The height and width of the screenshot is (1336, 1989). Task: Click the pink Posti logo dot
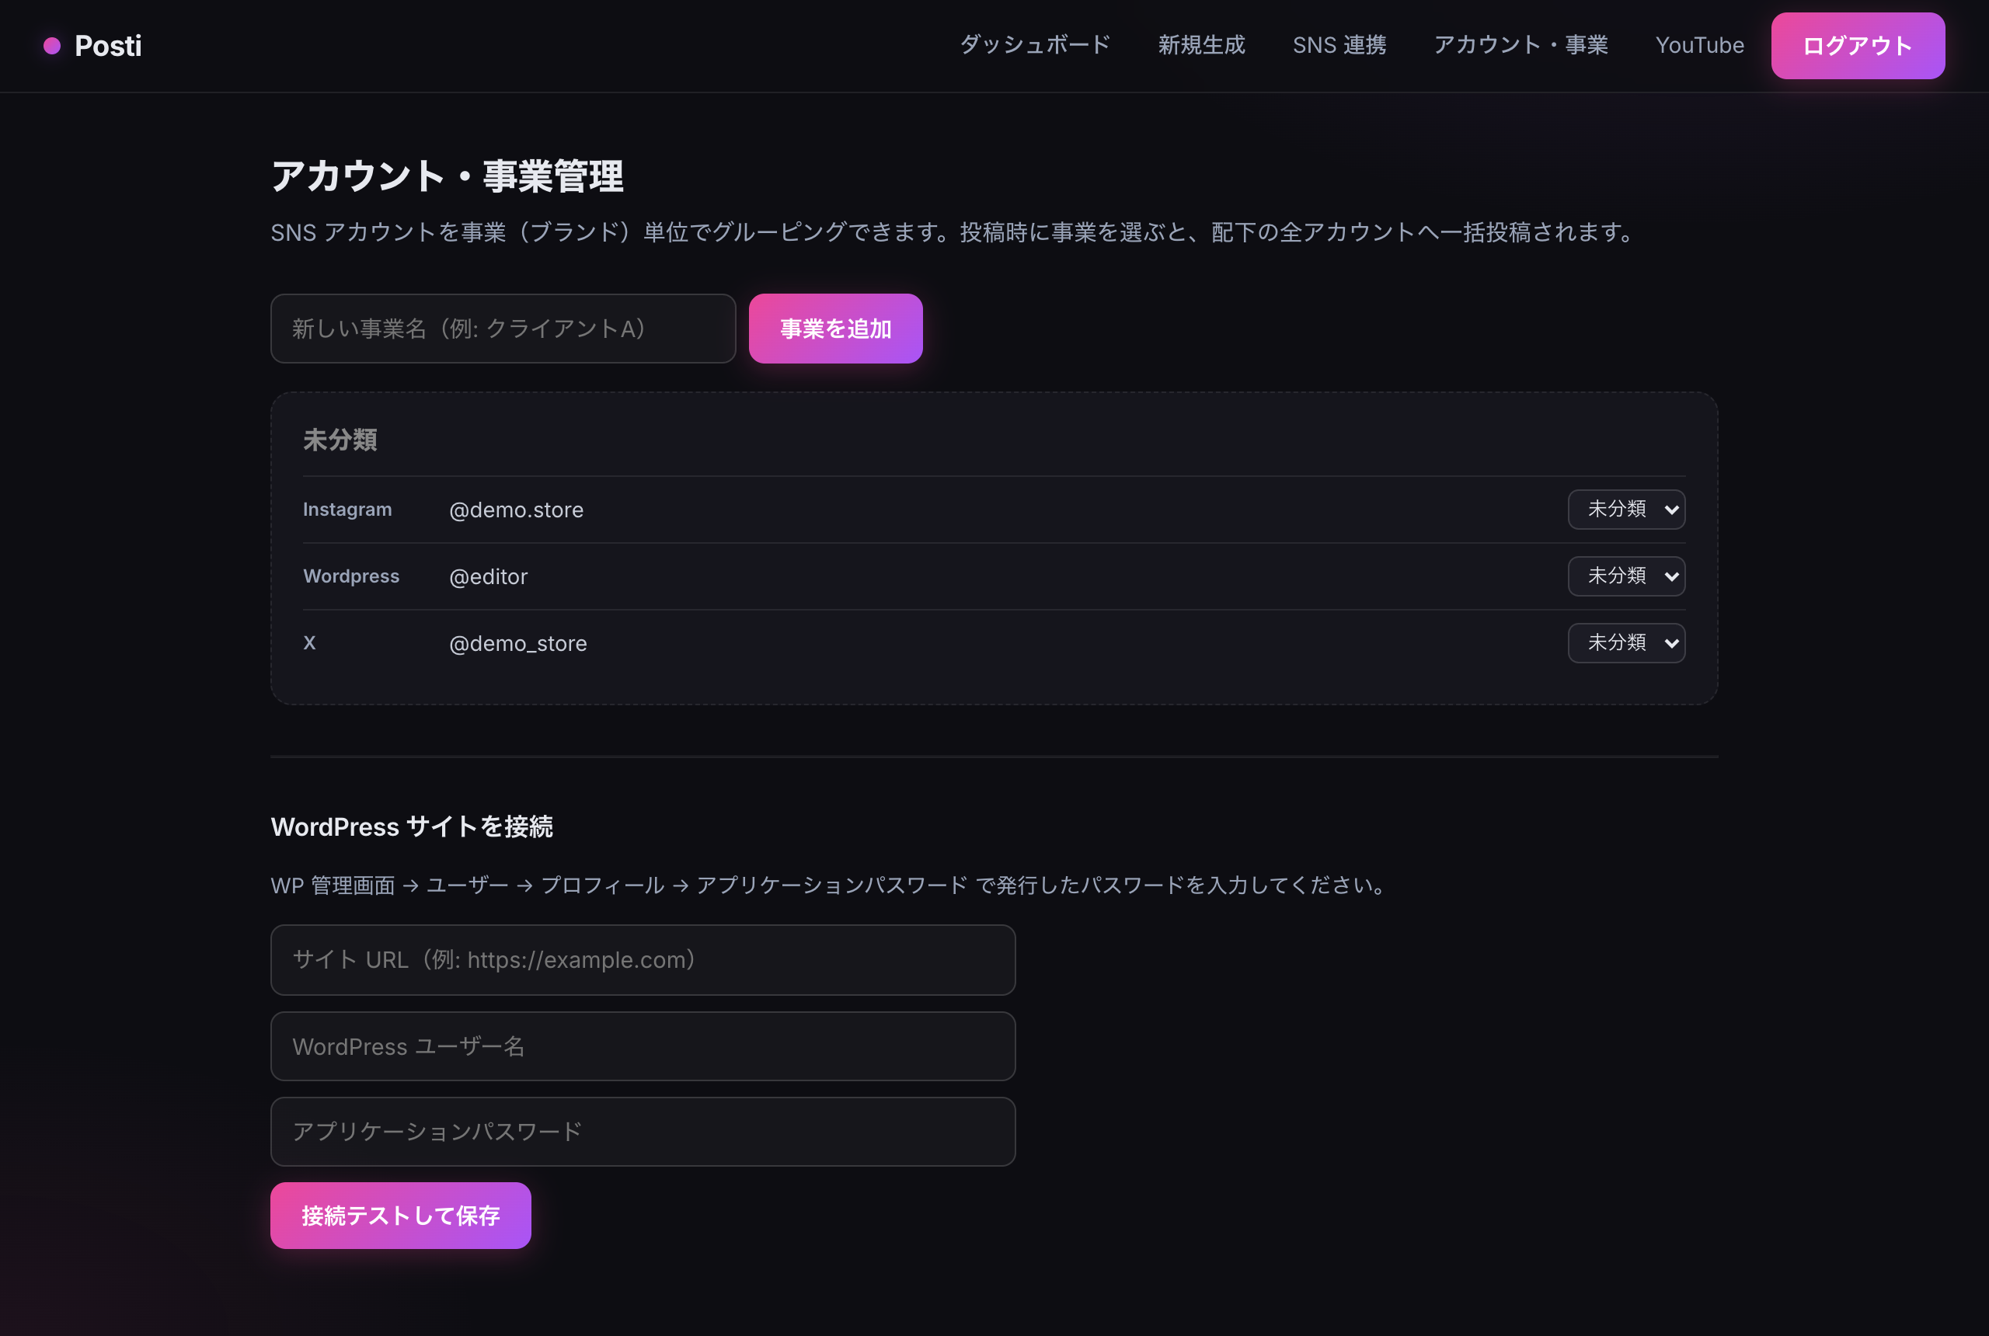[x=52, y=46]
